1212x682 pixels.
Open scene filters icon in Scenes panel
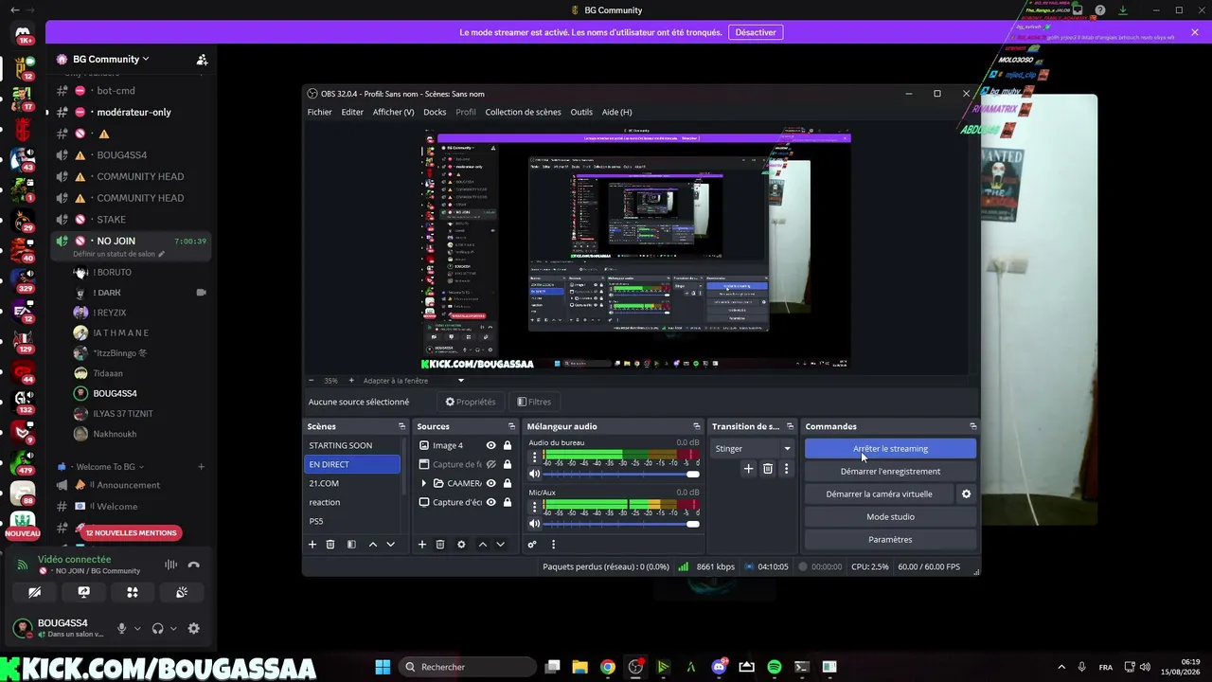click(351, 545)
